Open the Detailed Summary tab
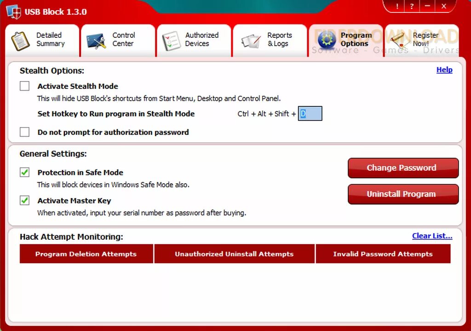This screenshot has height=331, width=471. [x=42, y=41]
